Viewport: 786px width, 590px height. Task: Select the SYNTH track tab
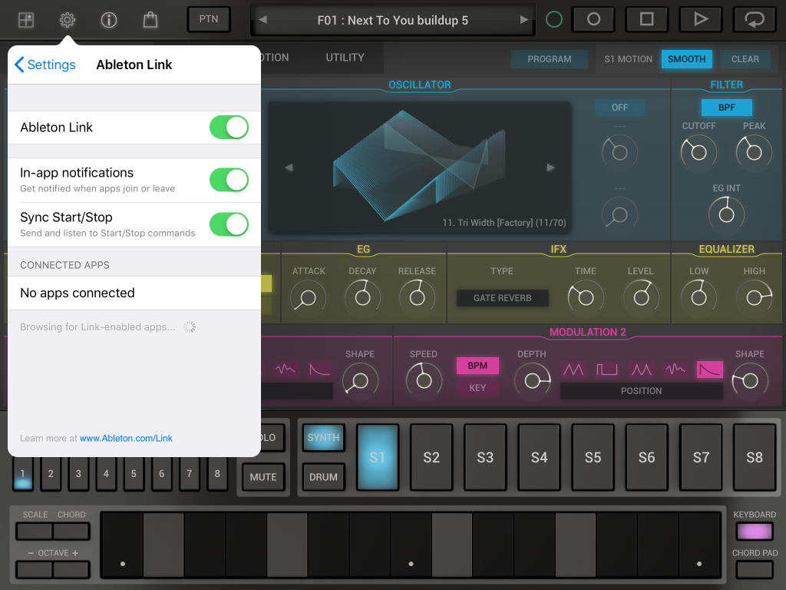point(323,438)
